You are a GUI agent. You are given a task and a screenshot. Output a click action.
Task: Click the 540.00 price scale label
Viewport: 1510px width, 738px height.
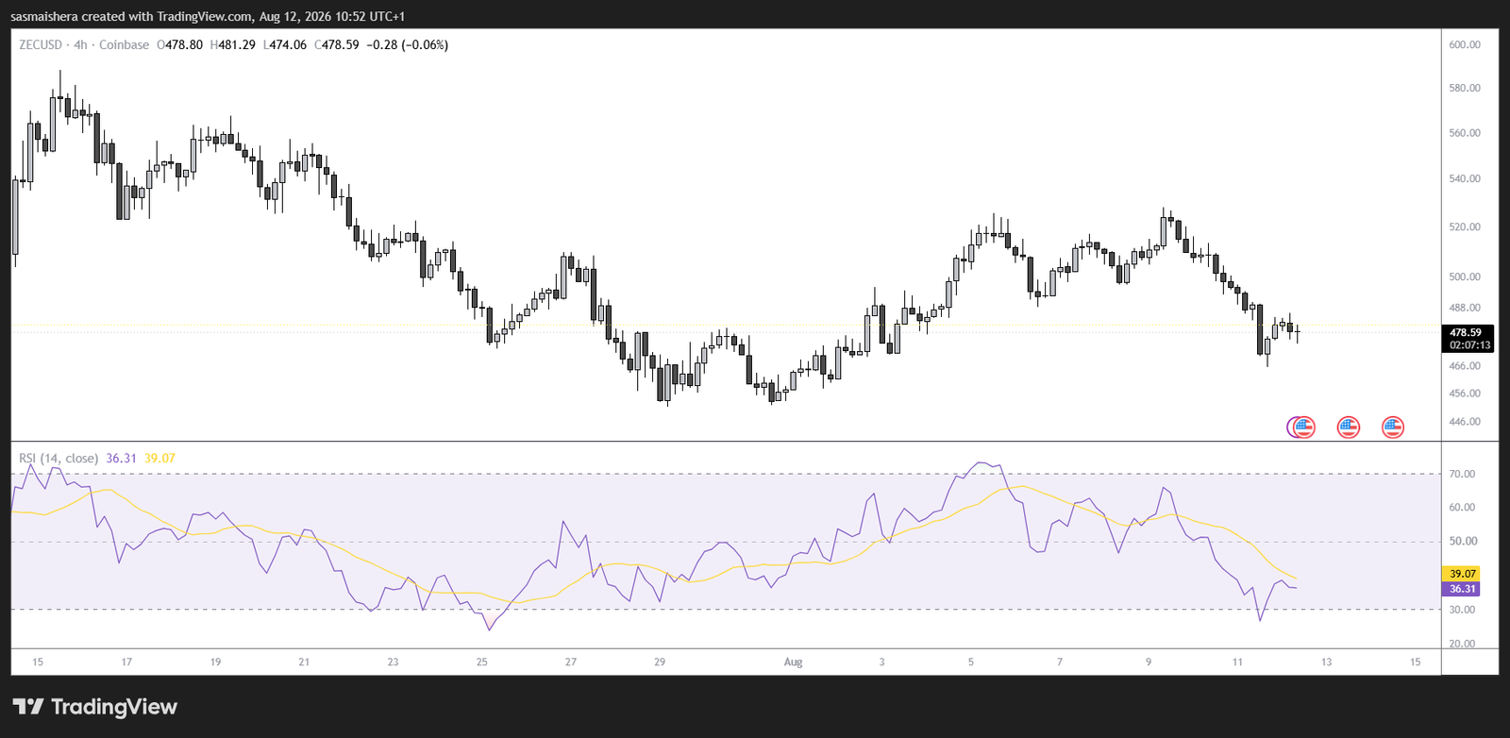click(x=1465, y=178)
